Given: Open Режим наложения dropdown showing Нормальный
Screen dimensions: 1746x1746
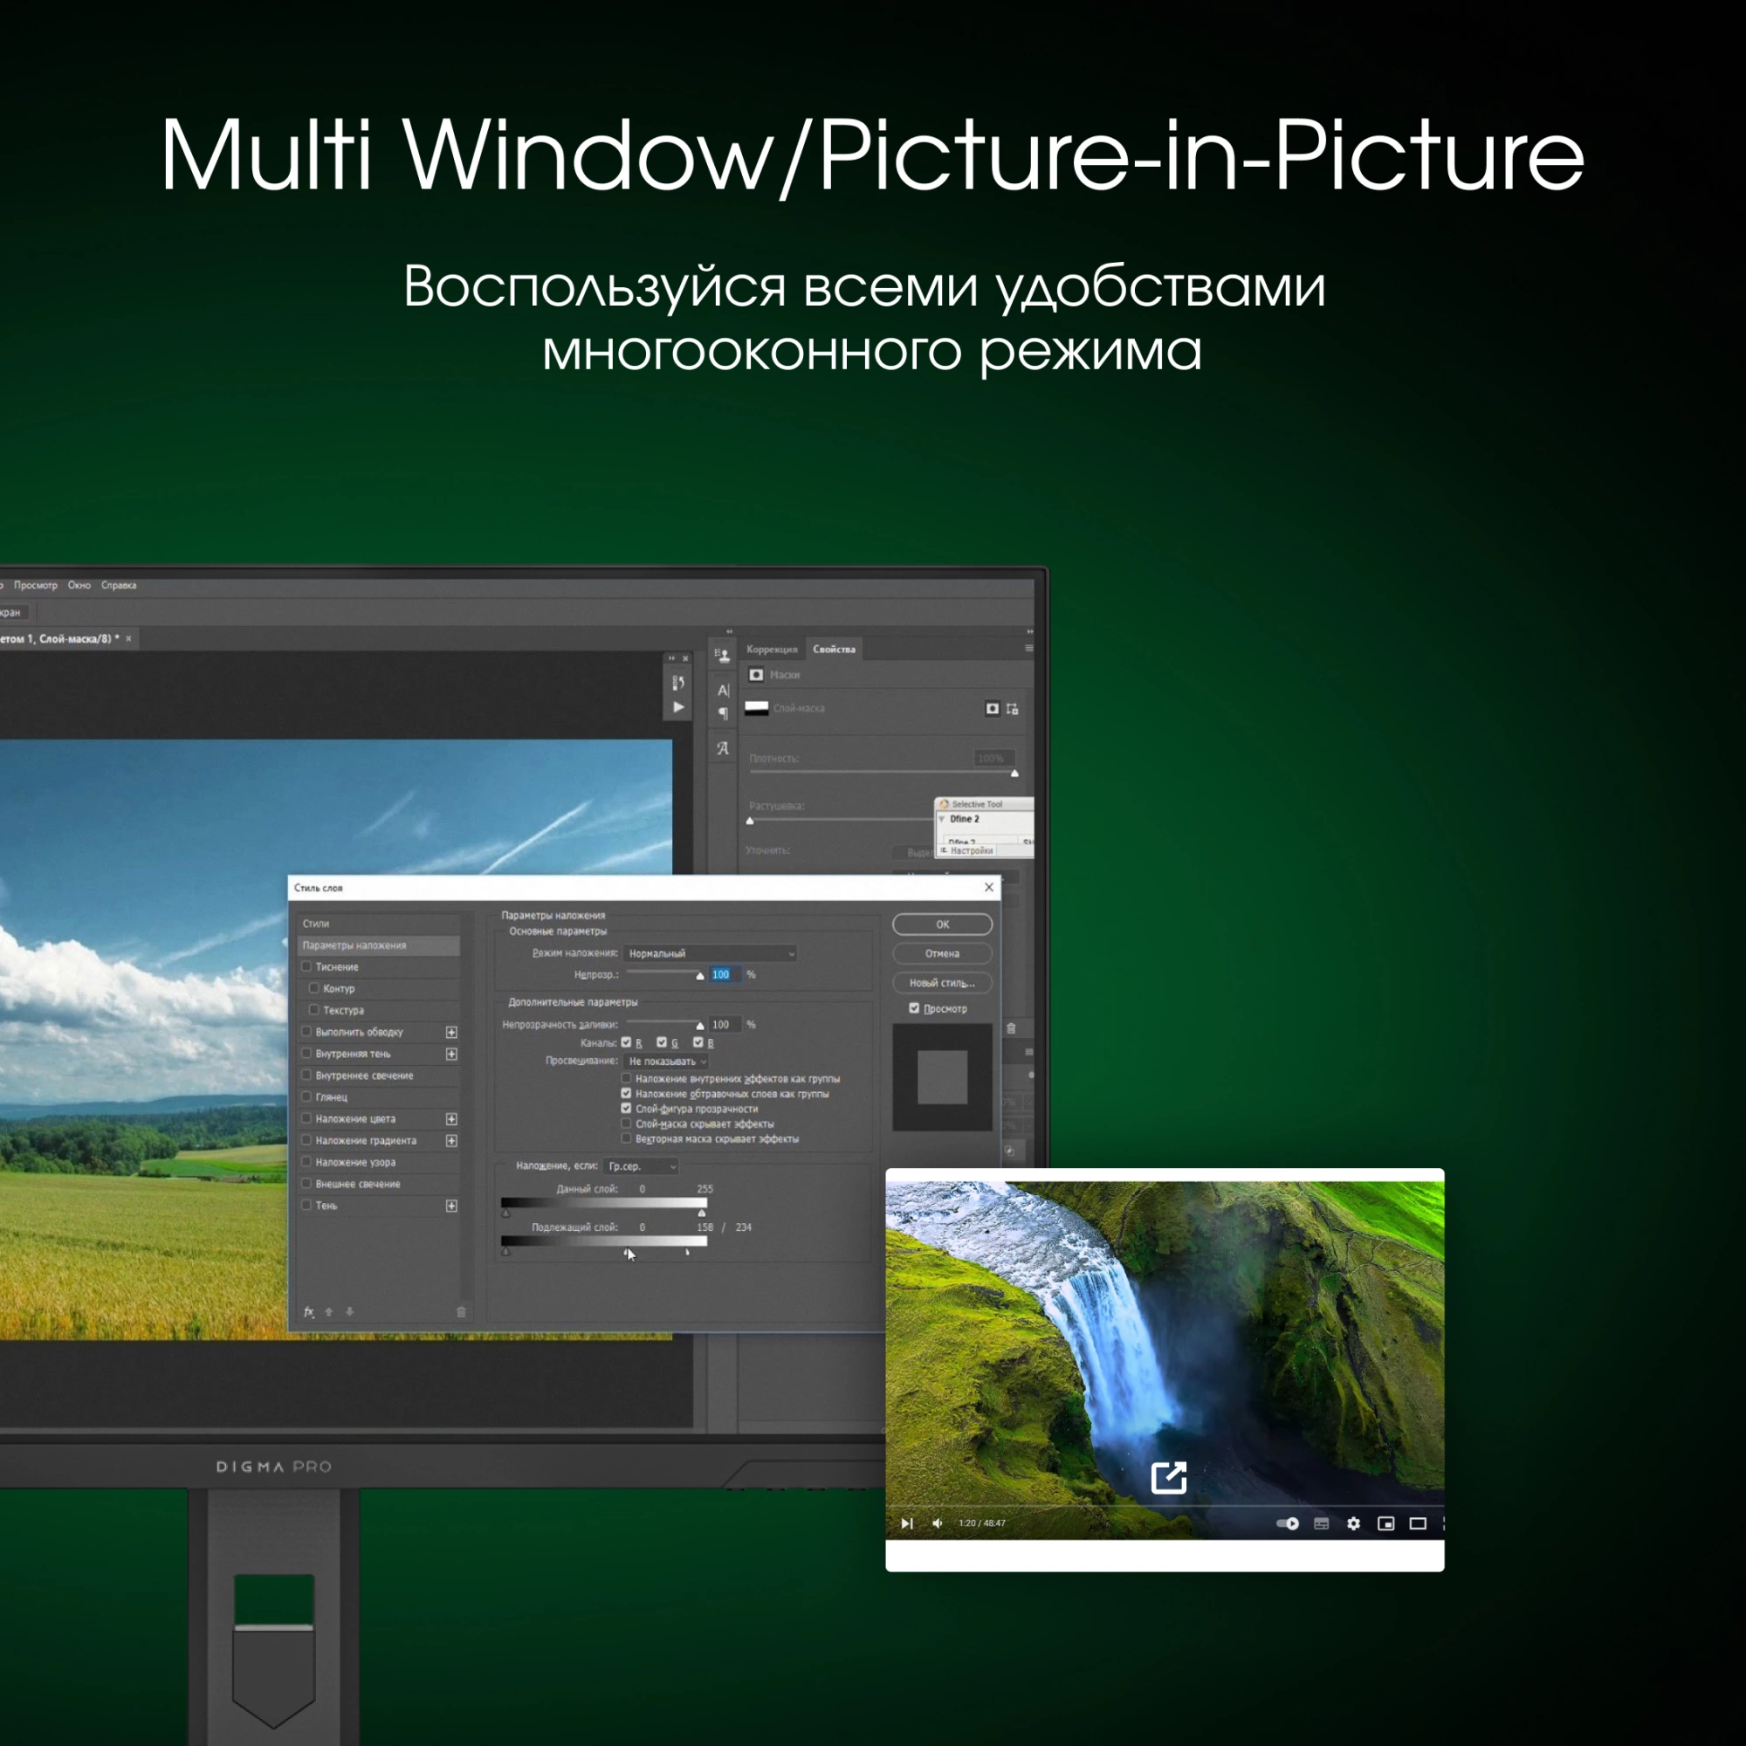Looking at the screenshot, I should coord(710,953).
